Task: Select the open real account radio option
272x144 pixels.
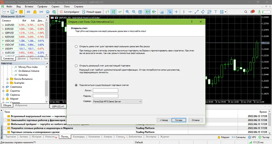Action: click(76, 66)
